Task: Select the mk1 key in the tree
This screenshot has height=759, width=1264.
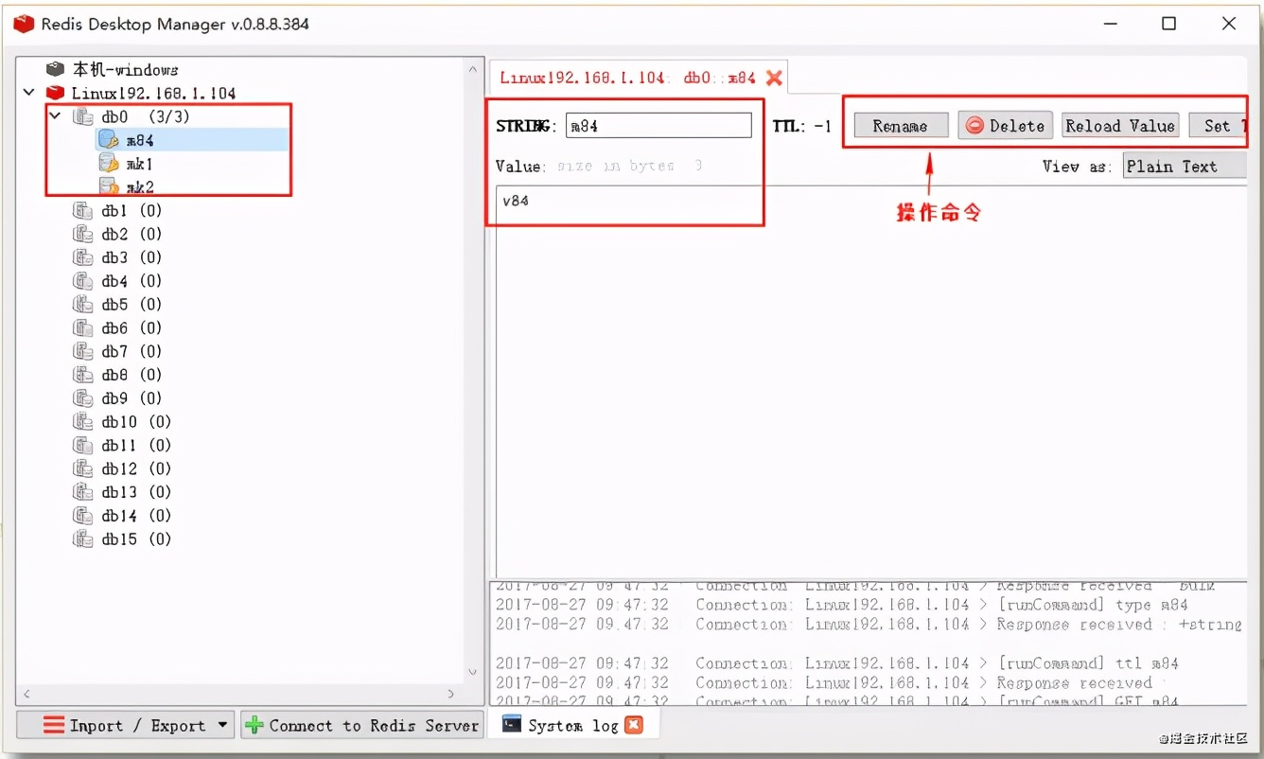Action: point(140,164)
